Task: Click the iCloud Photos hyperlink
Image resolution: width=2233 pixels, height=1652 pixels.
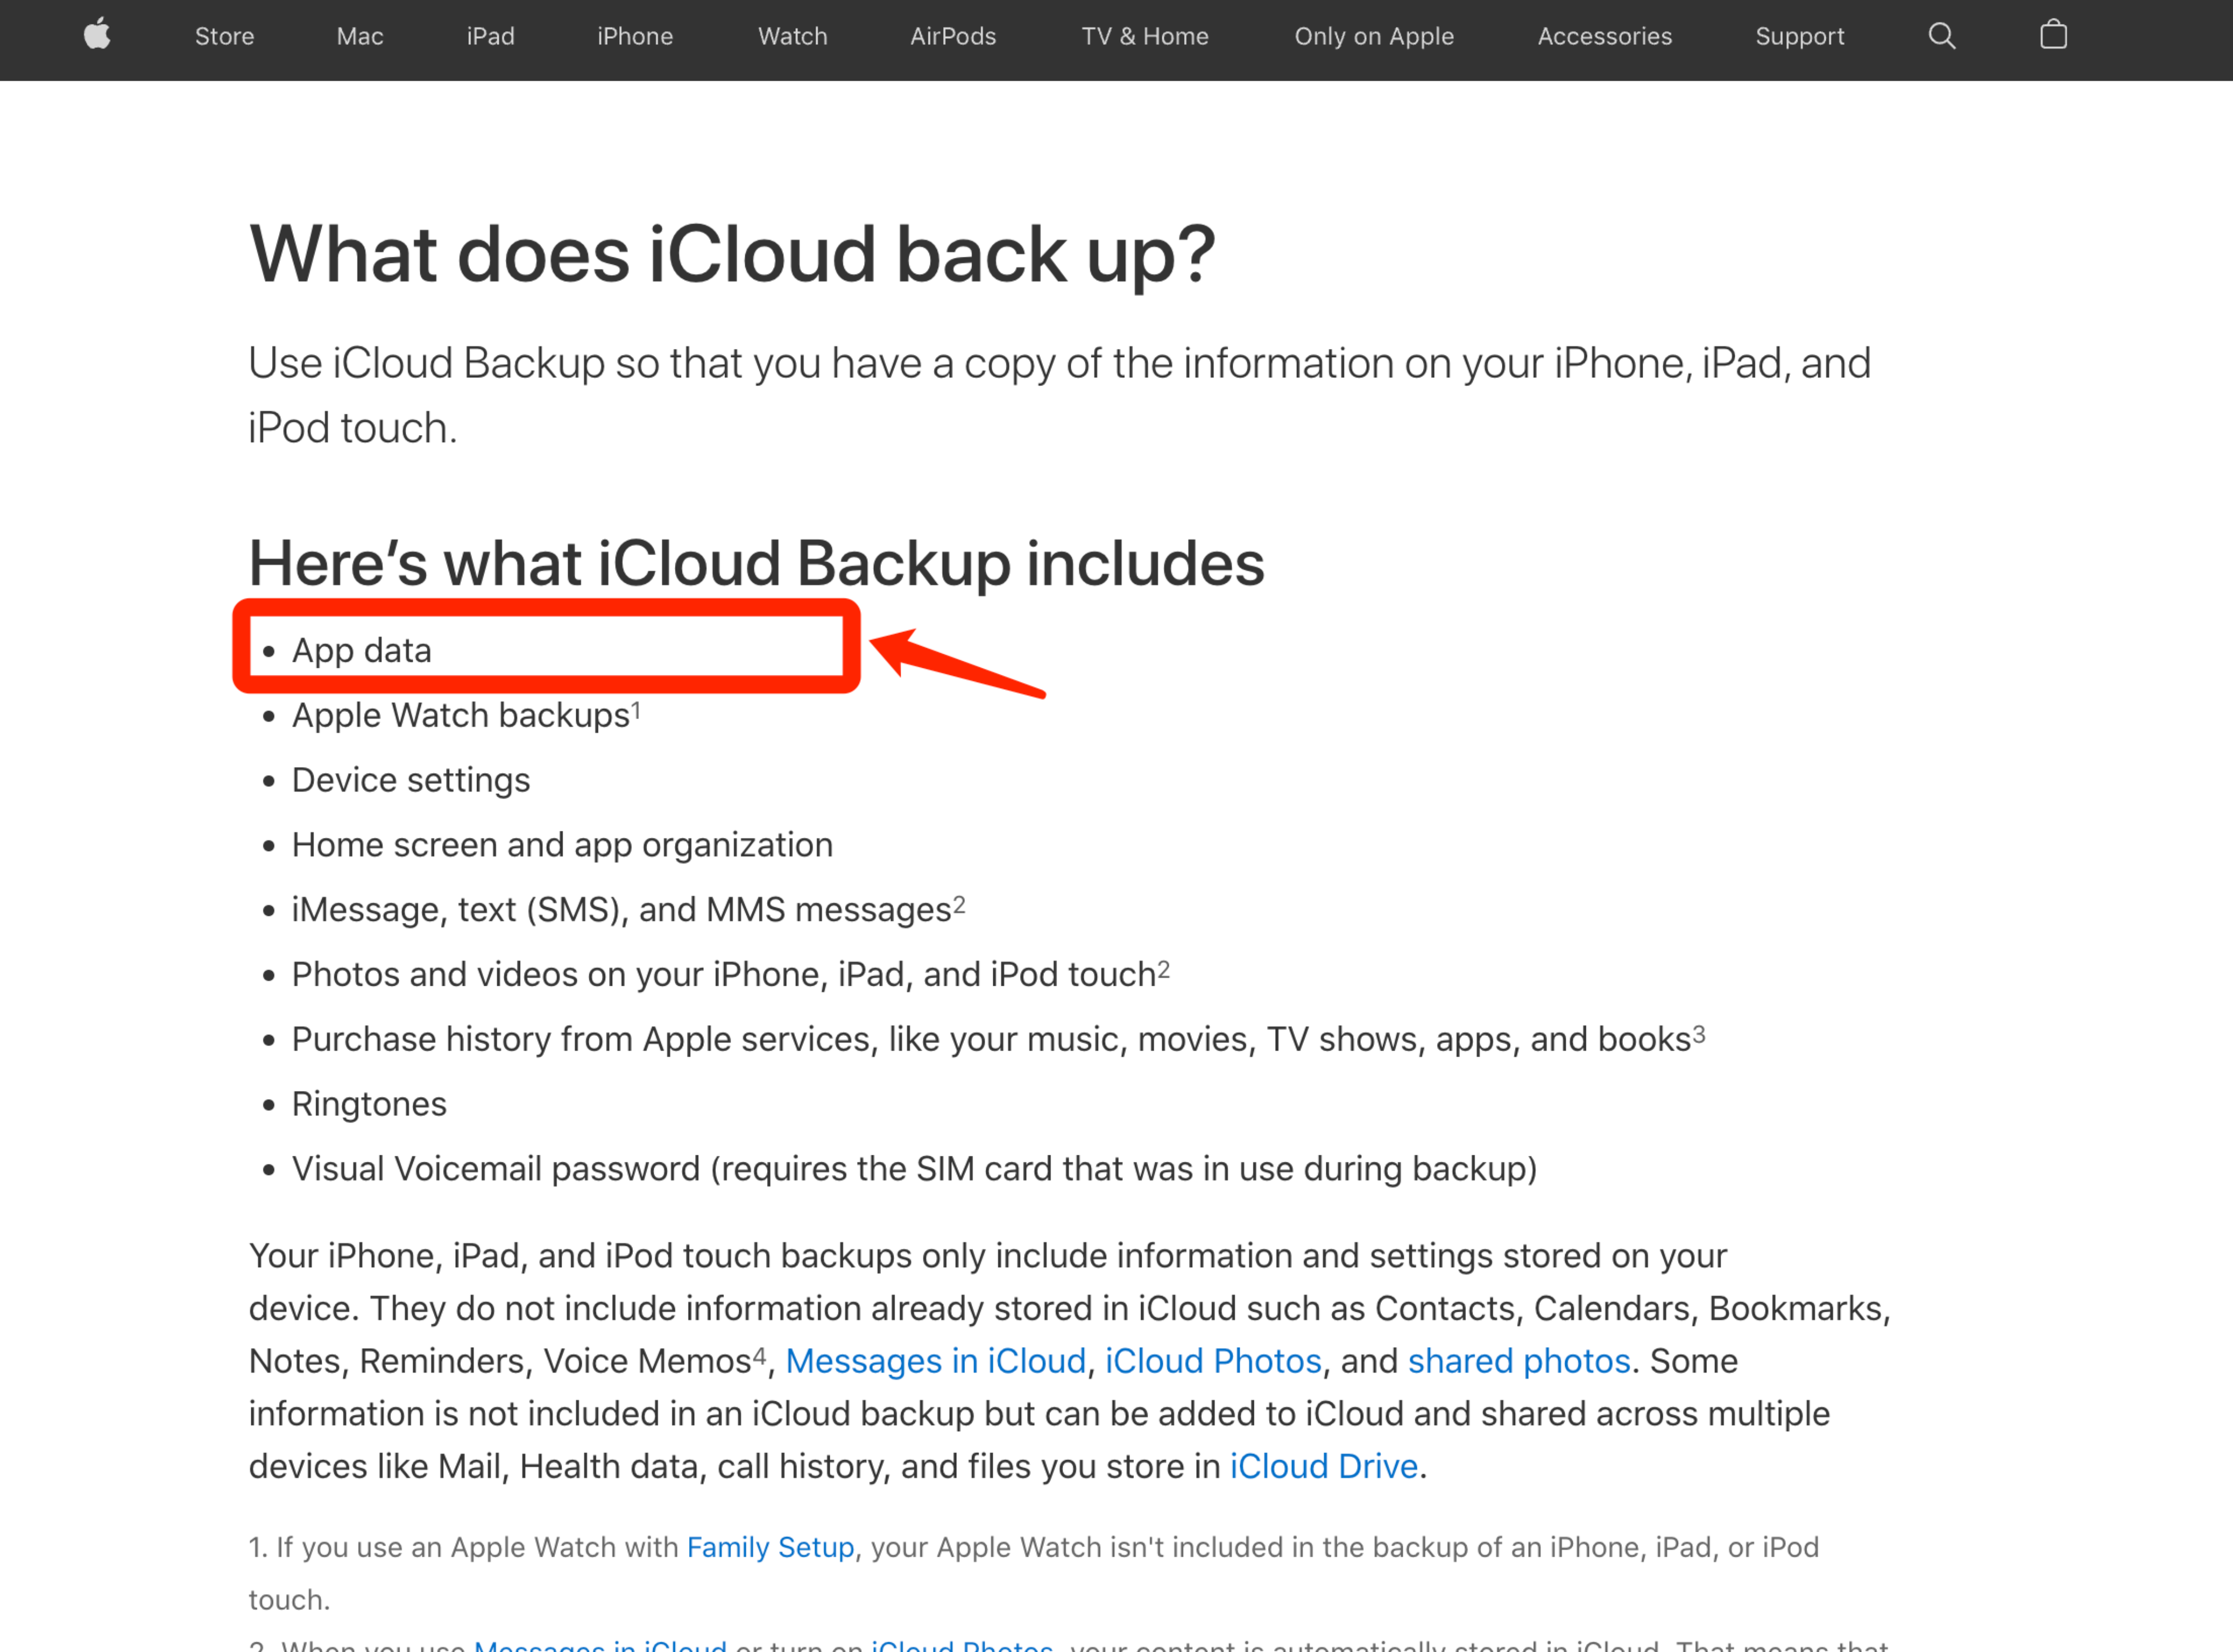Action: (1212, 1361)
